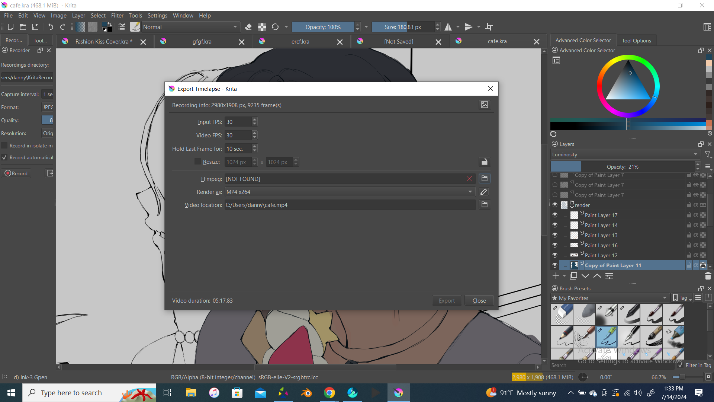Screen dimensions: 714x402
Task: Click the Video location path field
Action: coord(350,205)
